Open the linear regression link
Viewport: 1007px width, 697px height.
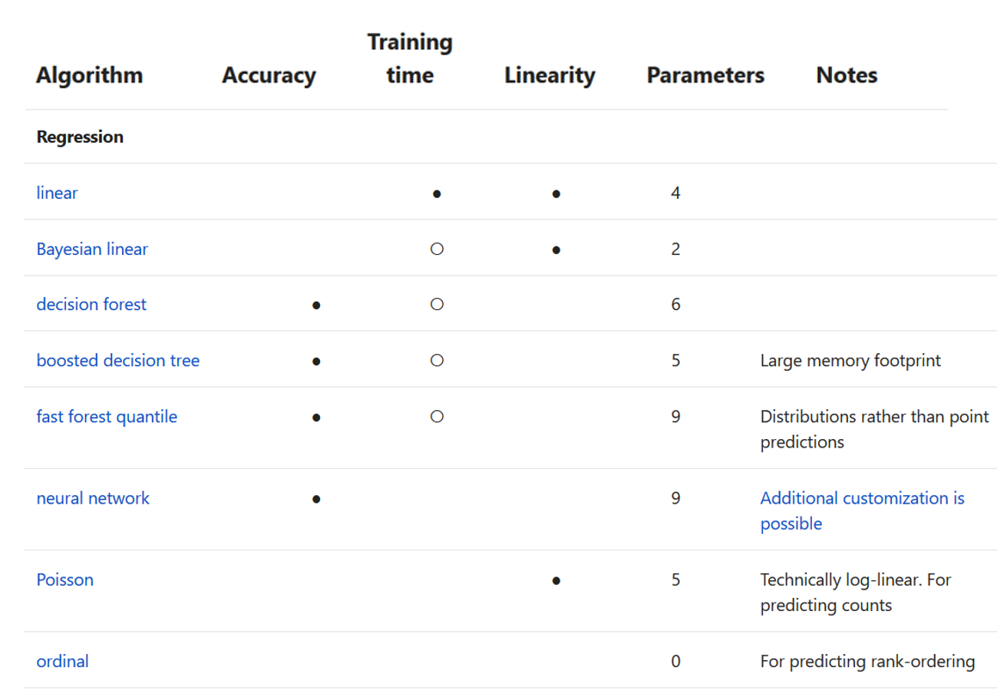tap(57, 193)
